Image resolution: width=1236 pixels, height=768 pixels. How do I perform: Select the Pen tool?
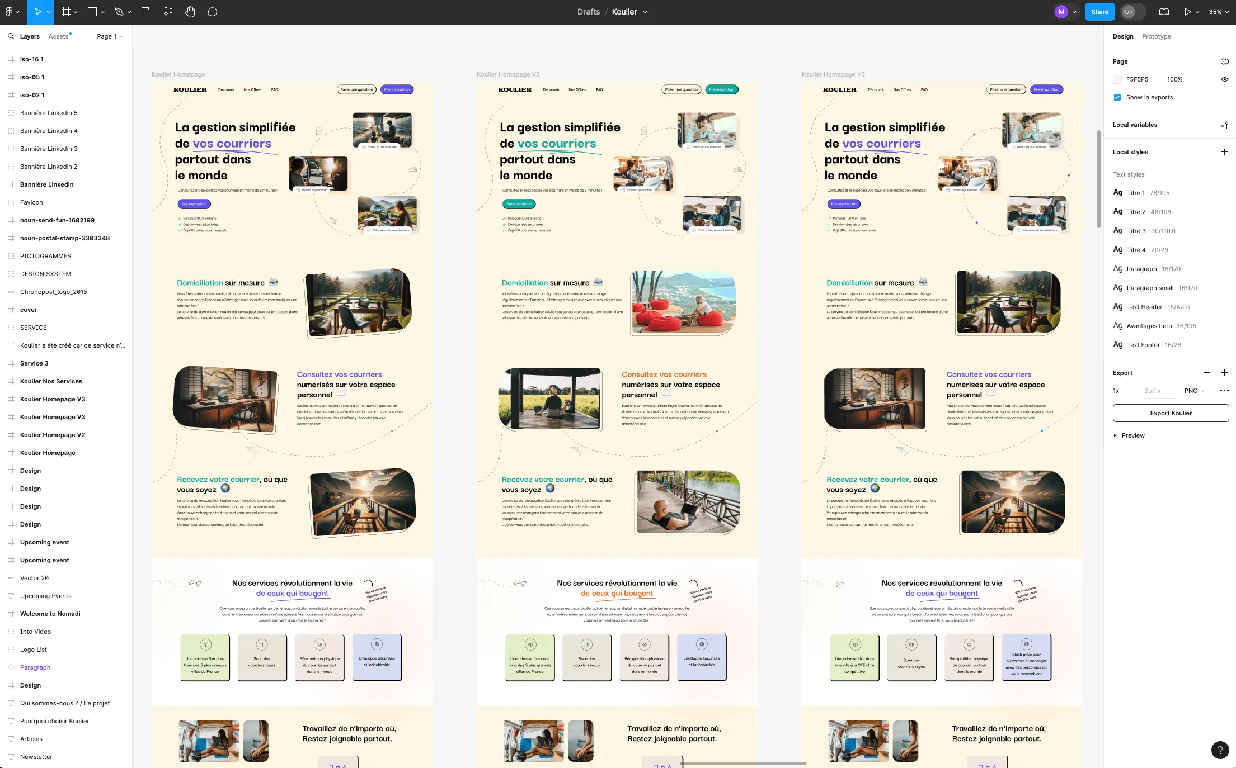[x=119, y=12]
